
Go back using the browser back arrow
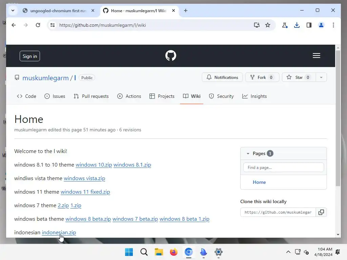tap(14, 25)
